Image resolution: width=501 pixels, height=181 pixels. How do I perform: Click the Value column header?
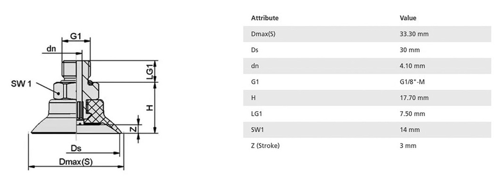(408, 18)
